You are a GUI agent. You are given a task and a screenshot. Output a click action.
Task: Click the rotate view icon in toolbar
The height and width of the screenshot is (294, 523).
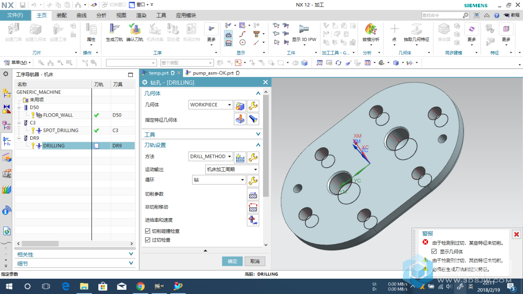pos(338,63)
